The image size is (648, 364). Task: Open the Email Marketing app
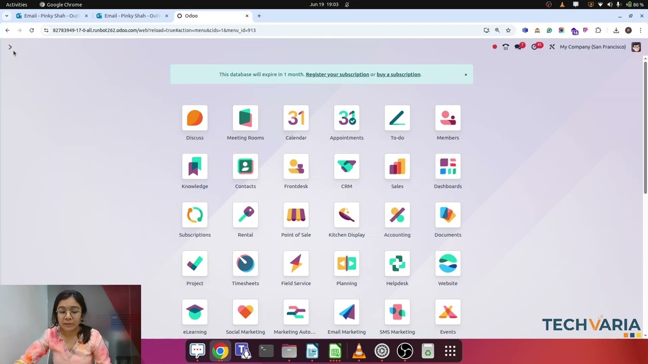coord(347,312)
